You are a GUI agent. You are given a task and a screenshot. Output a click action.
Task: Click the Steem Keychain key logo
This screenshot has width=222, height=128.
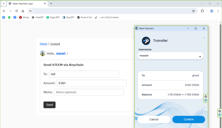(146, 41)
